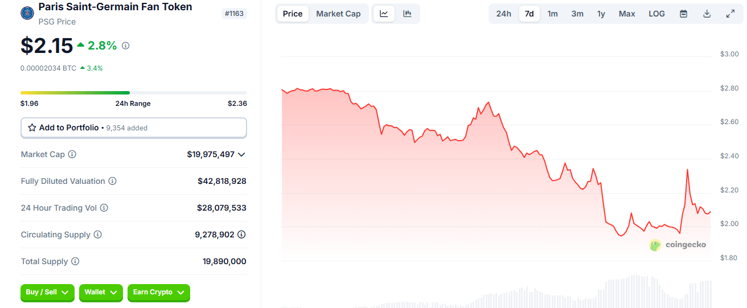Viewport: 747px width, 308px height.
Task: Open the Earn Crypto dropdown
Action: click(158, 293)
